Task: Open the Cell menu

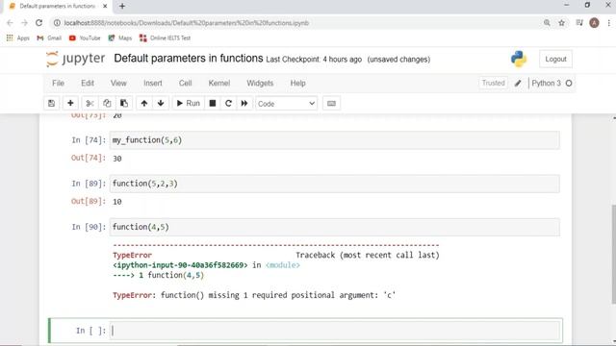Action: pyautogui.click(x=186, y=84)
